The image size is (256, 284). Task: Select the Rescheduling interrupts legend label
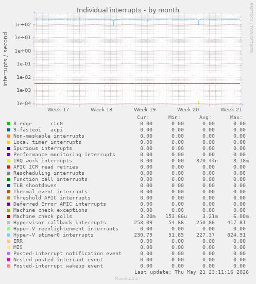coord(49,173)
